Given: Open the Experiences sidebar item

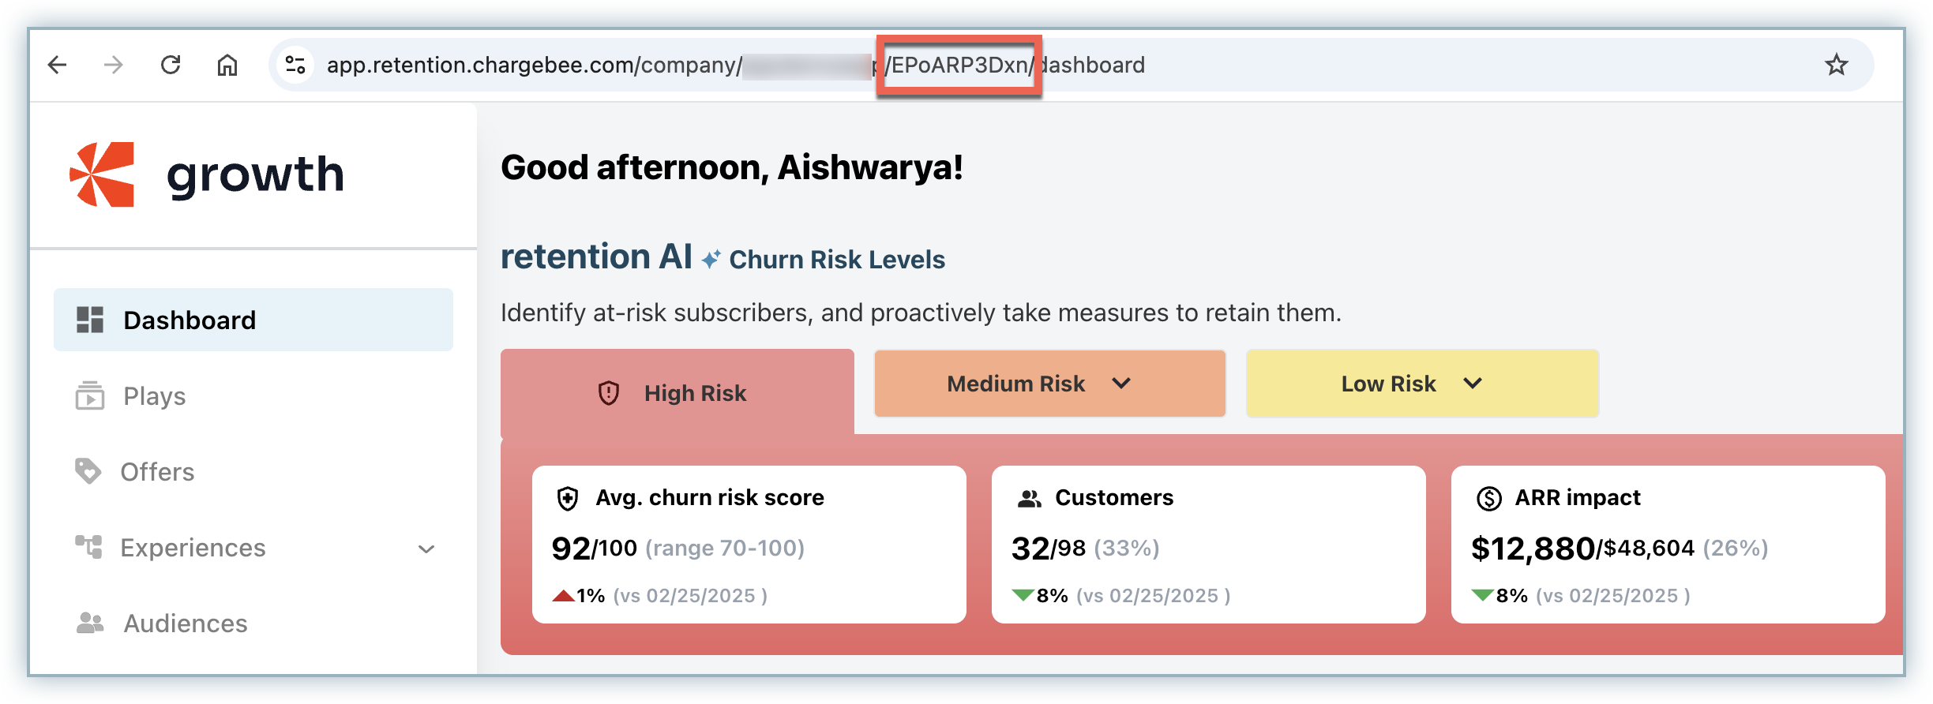Looking at the screenshot, I should (x=193, y=548).
